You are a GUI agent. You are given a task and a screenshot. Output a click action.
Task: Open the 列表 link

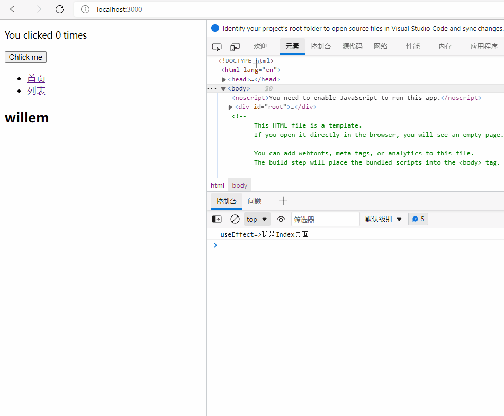click(37, 91)
